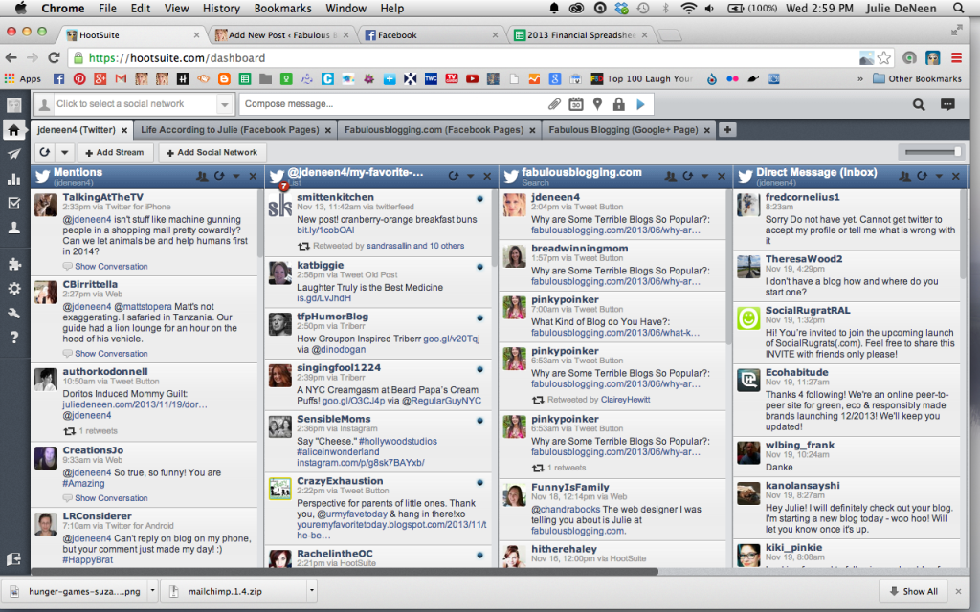Open the Spotlight search icon
This screenshot has width=980, height=612.
pyautogui.click(x=959, y=8)
